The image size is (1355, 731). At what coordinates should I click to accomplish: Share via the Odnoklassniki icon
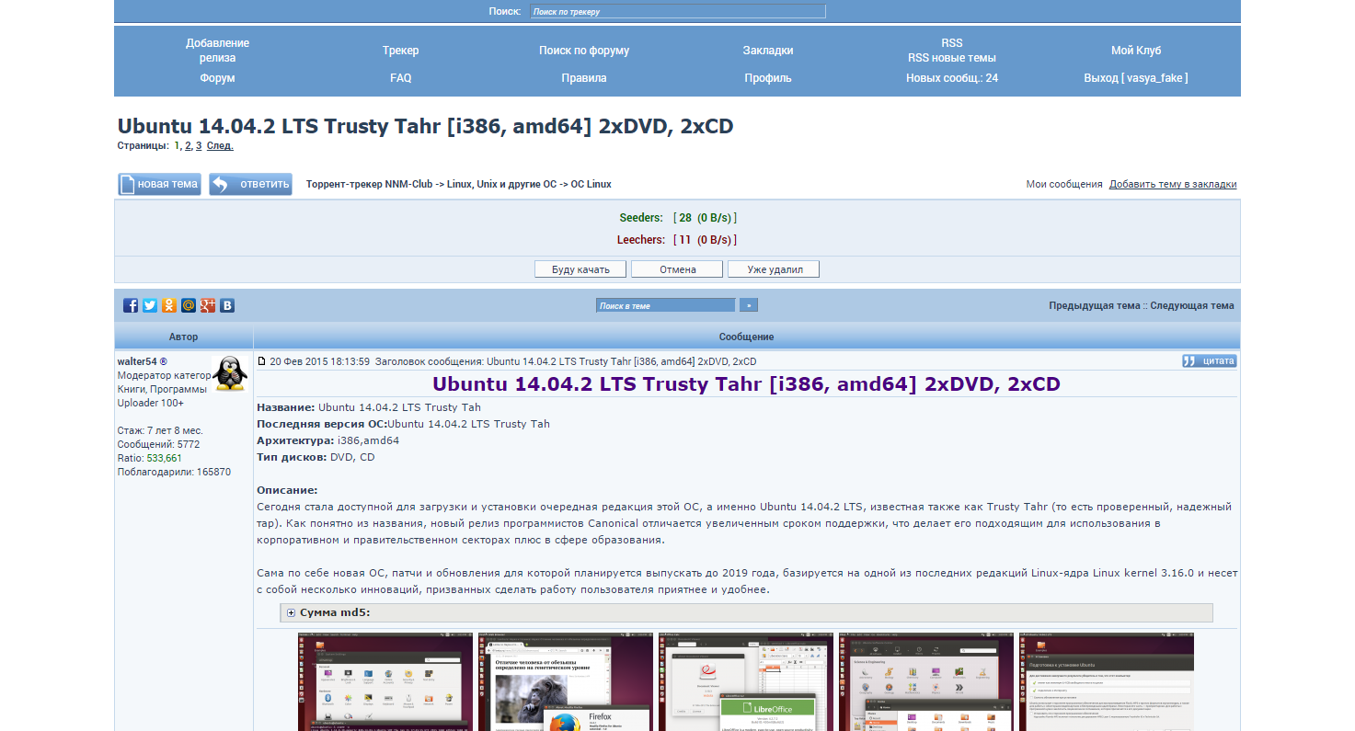(x=169, y=305)
